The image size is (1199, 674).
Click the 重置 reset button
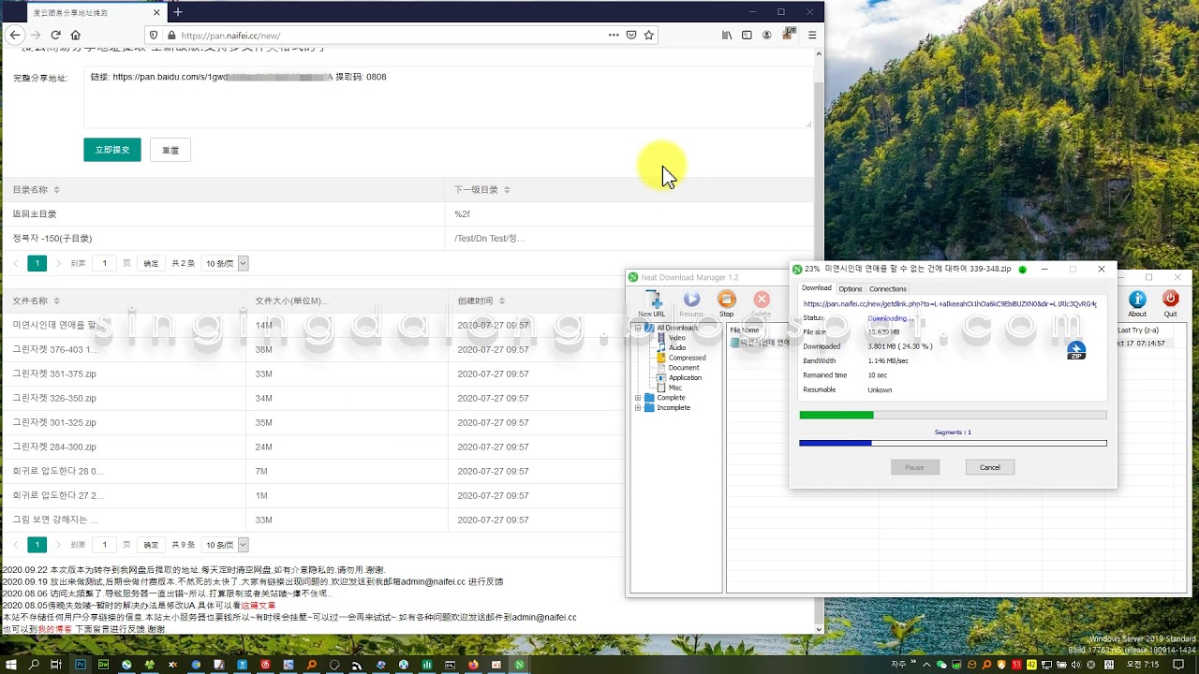tap(170, 150)
